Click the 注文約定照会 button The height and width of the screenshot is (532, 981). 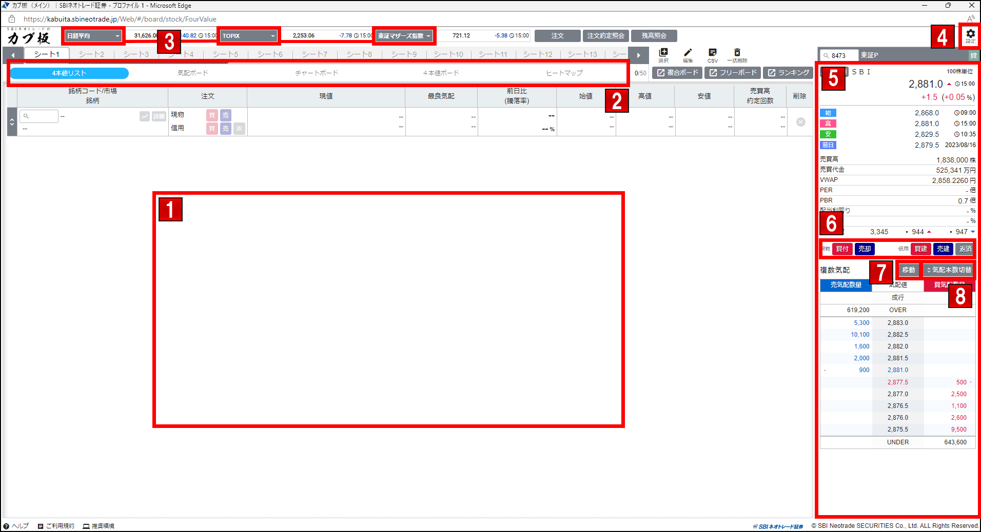click(x=606, y=36)
